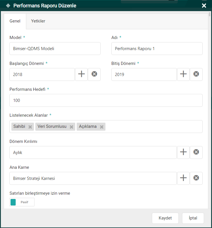
Task: Toggle Satırları birleştirmeye izin verme switch
Action: [x=22, y=202]
